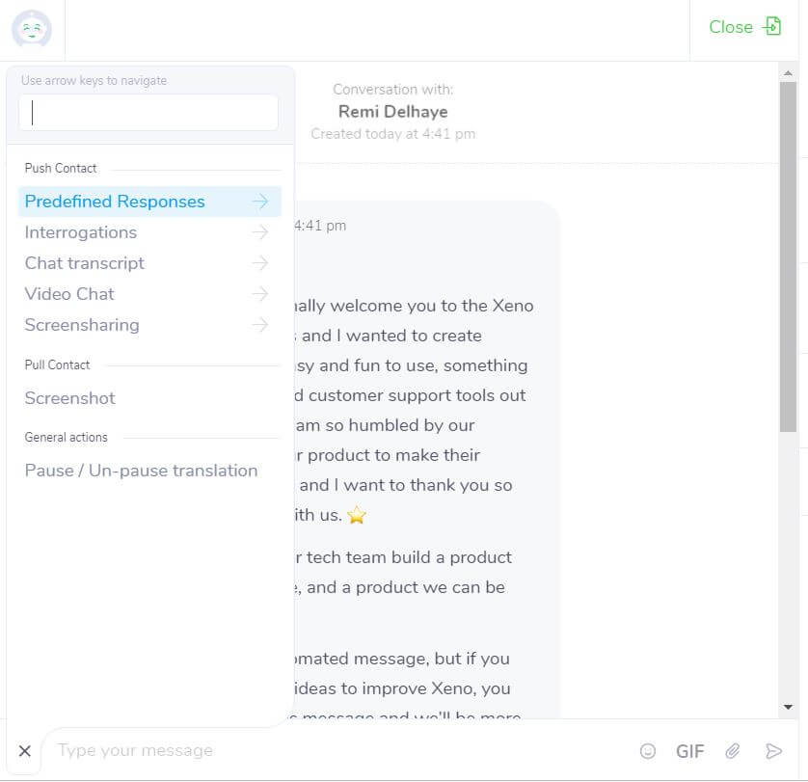This screenshot has width=808, height=782.
Task: Open the GIF picker
Action: pos(689,751)
